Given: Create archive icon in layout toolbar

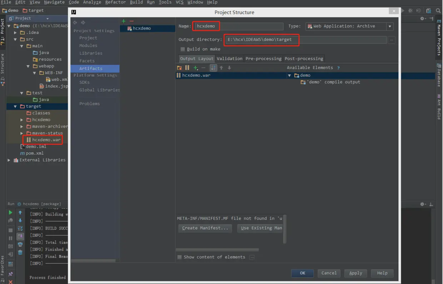Looking at the screenshot, I should click(187, 68).
